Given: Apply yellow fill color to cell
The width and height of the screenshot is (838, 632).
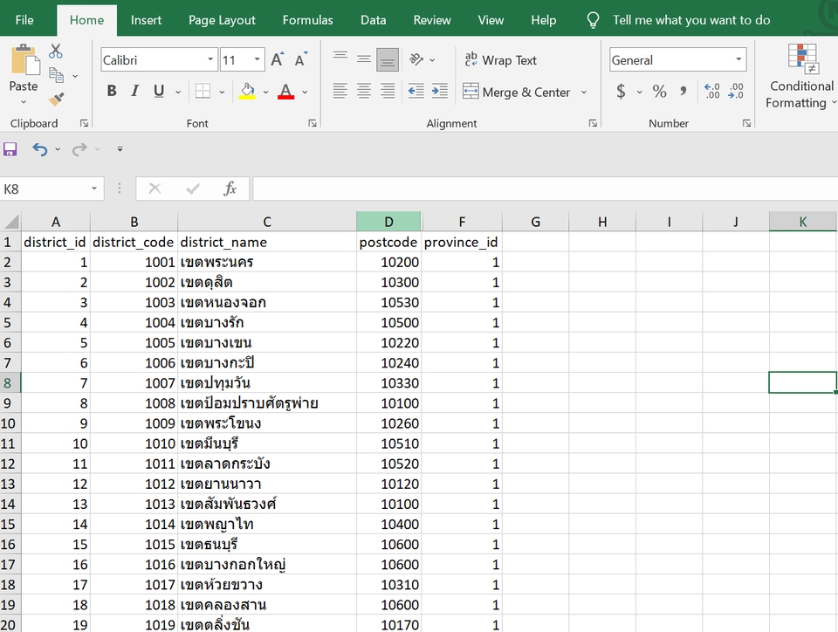Looking at the screenshot, I should [247, 91].
